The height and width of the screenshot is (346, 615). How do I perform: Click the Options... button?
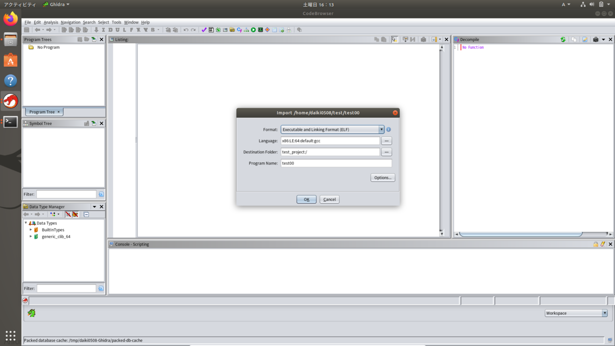click(383, 178)
